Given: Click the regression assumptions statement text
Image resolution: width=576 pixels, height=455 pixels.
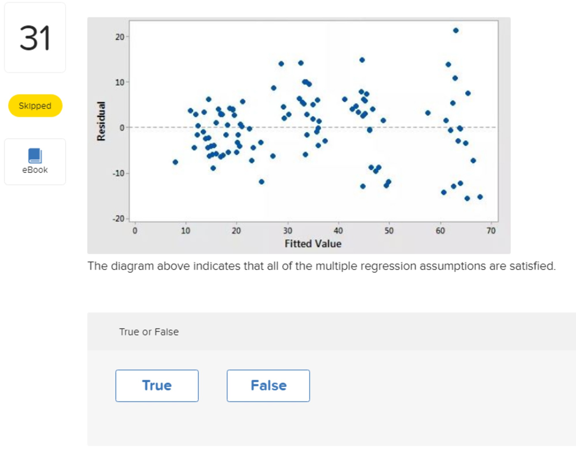Looking at the screenshot, I should [321, 266].
